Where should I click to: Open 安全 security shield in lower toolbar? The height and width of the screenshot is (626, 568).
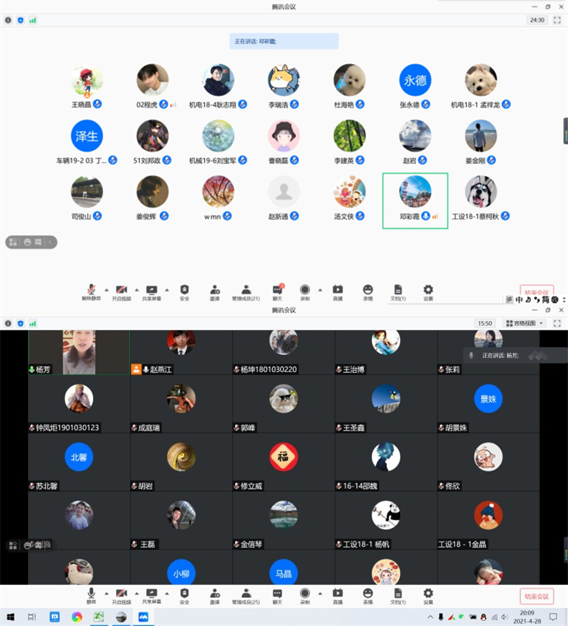coord(185,594)
